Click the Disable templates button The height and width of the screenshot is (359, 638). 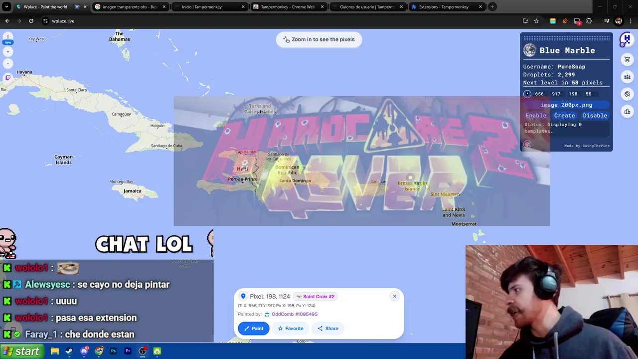tap(595, 115)
